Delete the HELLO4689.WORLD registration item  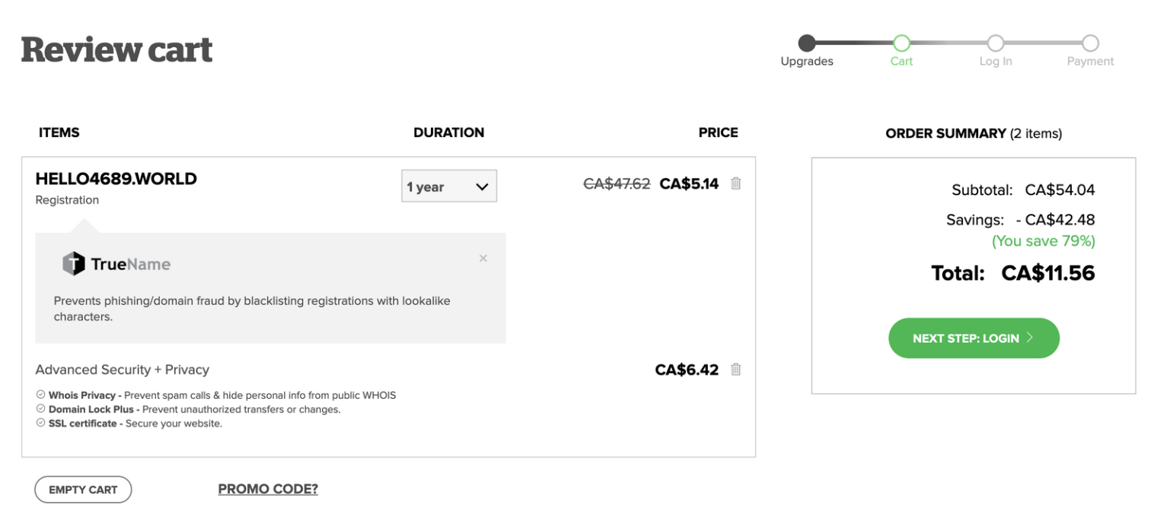pos(735,183)
